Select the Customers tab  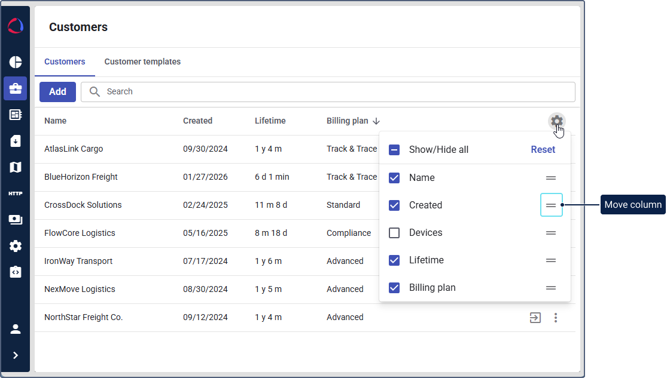[65, 62]
